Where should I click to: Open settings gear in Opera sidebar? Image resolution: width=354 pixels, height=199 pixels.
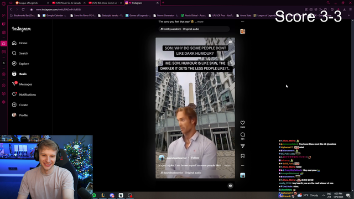4,102
